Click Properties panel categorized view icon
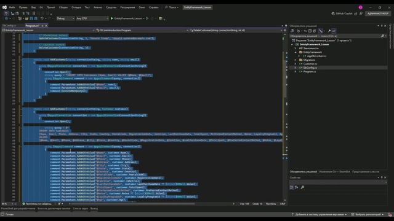 (292, 187)
